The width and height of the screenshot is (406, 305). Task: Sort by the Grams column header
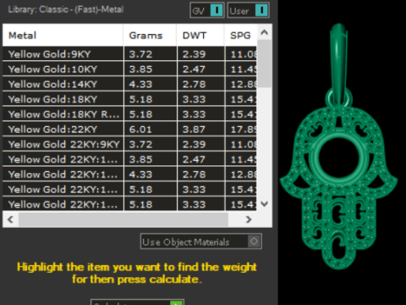point(150,36)
